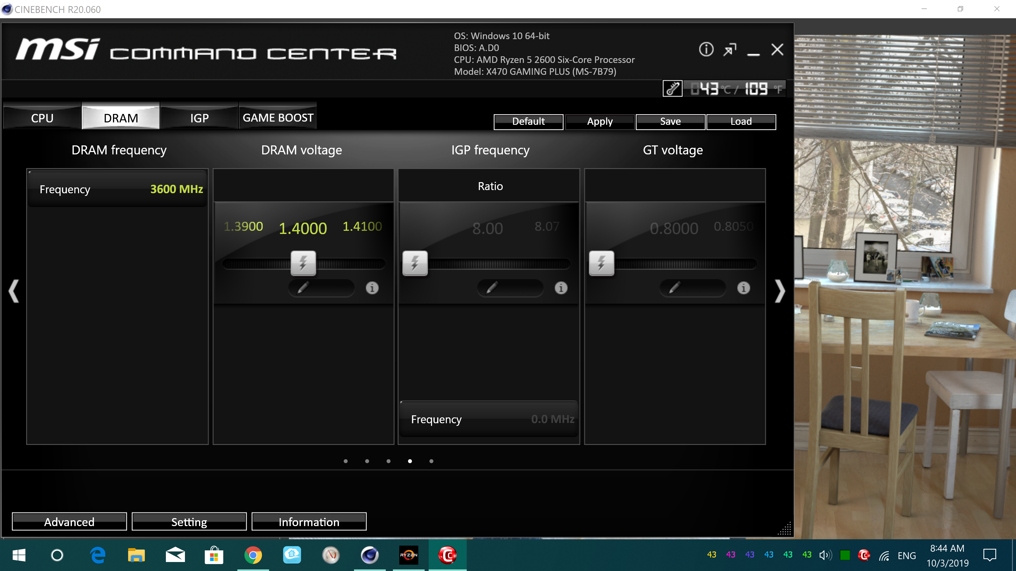This screenshot has height=571, width=1016.
Task: Minimize the MSI Command Center window
Action: (x=753, y=54)
